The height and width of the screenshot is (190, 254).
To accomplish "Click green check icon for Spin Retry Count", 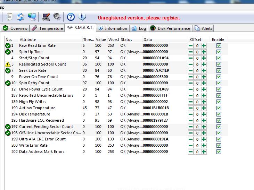I will (8, 83).
